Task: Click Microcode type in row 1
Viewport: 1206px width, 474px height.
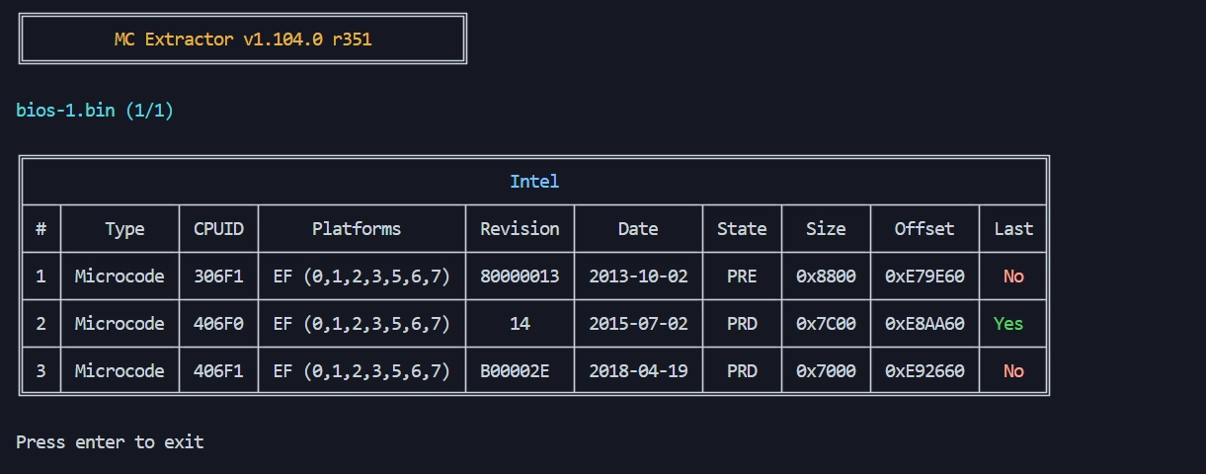Action: (x=120, y=276)
